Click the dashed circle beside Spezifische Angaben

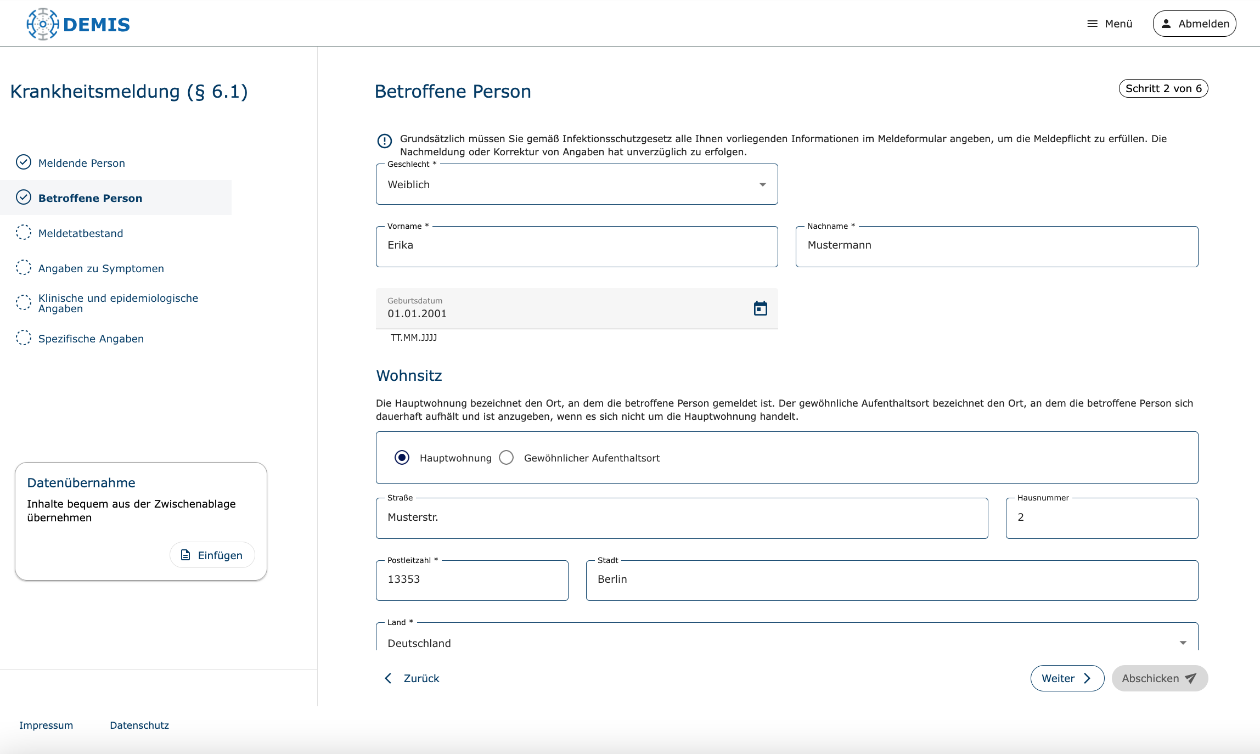24,338
